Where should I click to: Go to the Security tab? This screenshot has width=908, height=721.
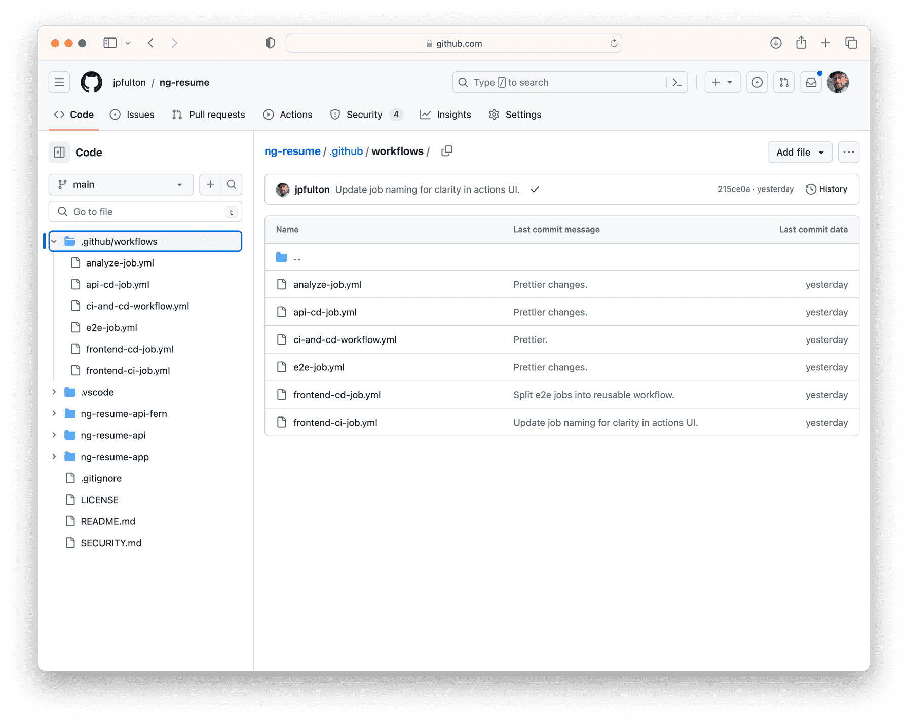point(364,115)
